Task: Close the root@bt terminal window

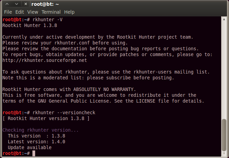Action: pyautogui.click(x=26, y=4)
